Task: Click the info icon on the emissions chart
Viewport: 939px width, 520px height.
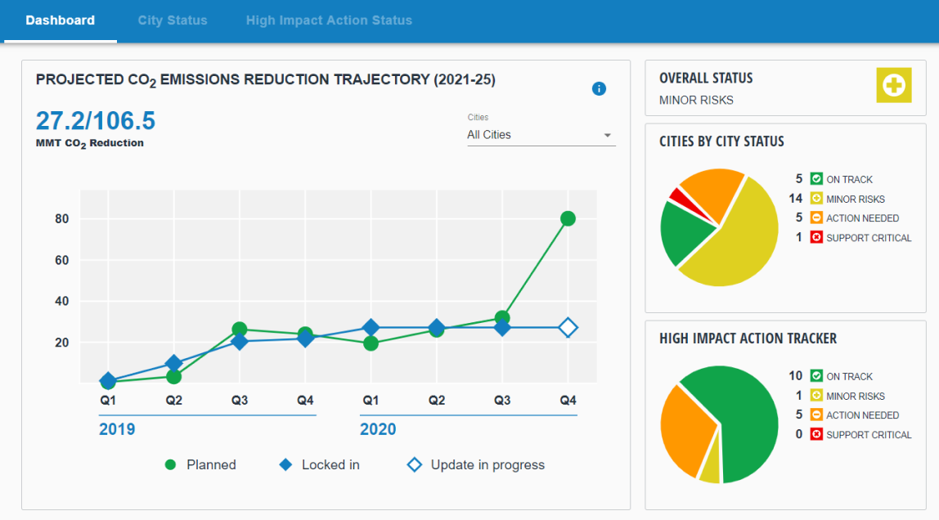Action: (x=599, y=88)
